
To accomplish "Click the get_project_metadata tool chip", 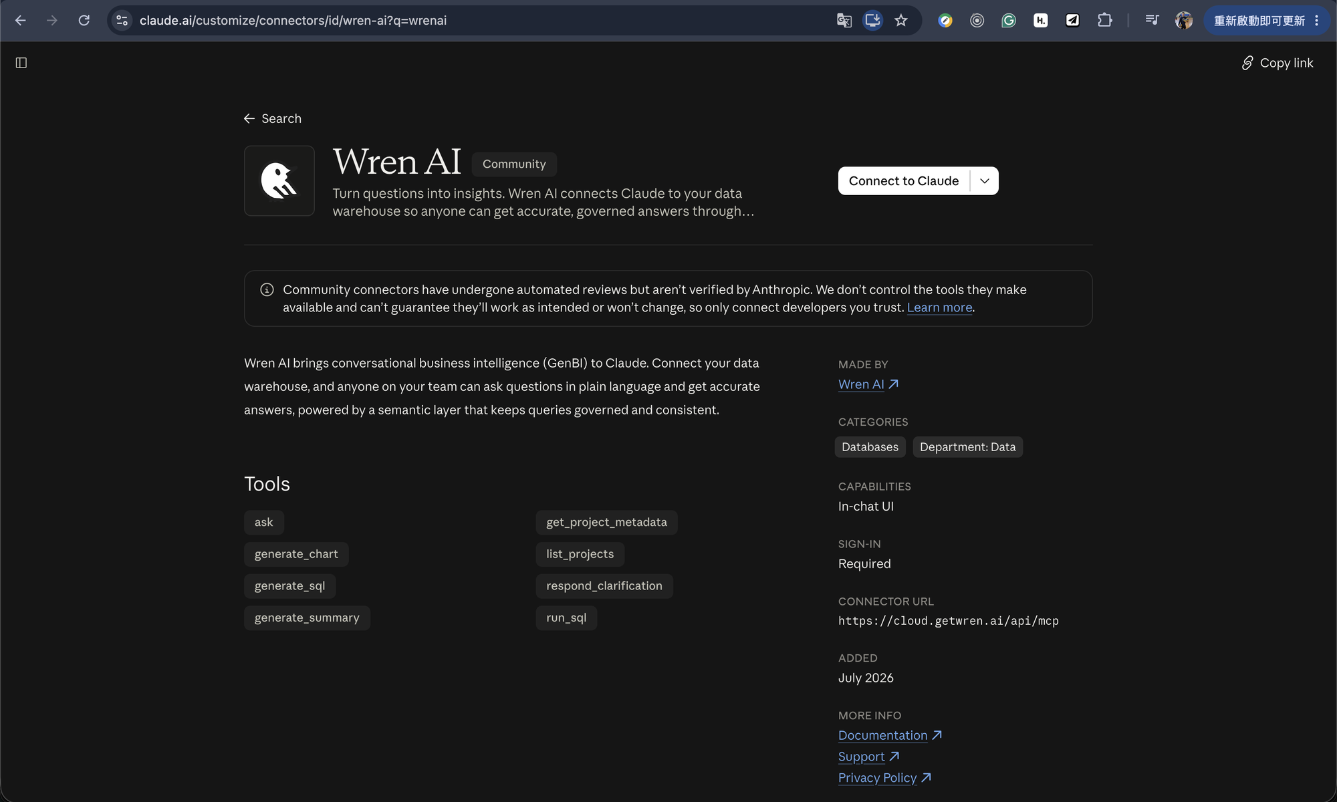I will pyautogui.click(x=606, y=523).
